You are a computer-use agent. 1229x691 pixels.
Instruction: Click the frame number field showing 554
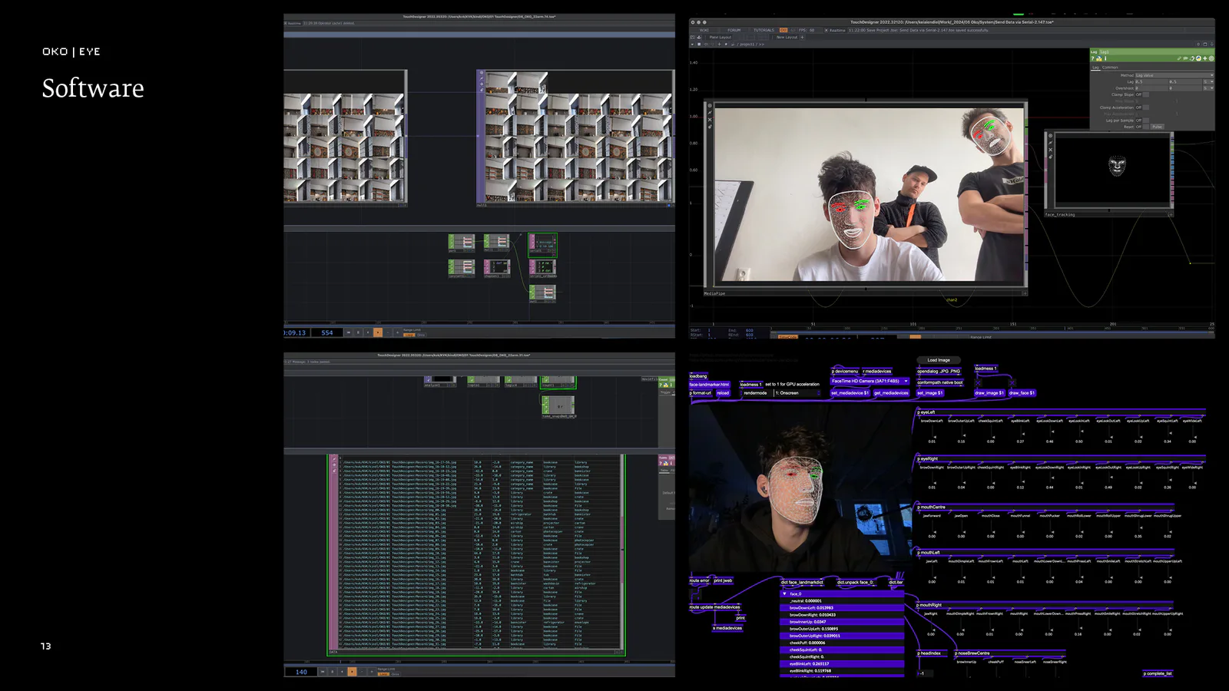click(327, 332)
